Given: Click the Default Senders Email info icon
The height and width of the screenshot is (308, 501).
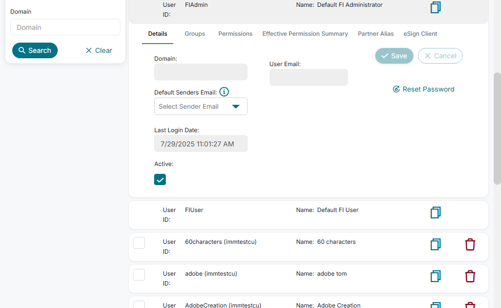Looking at the screenshot, I should pos(224,92).
